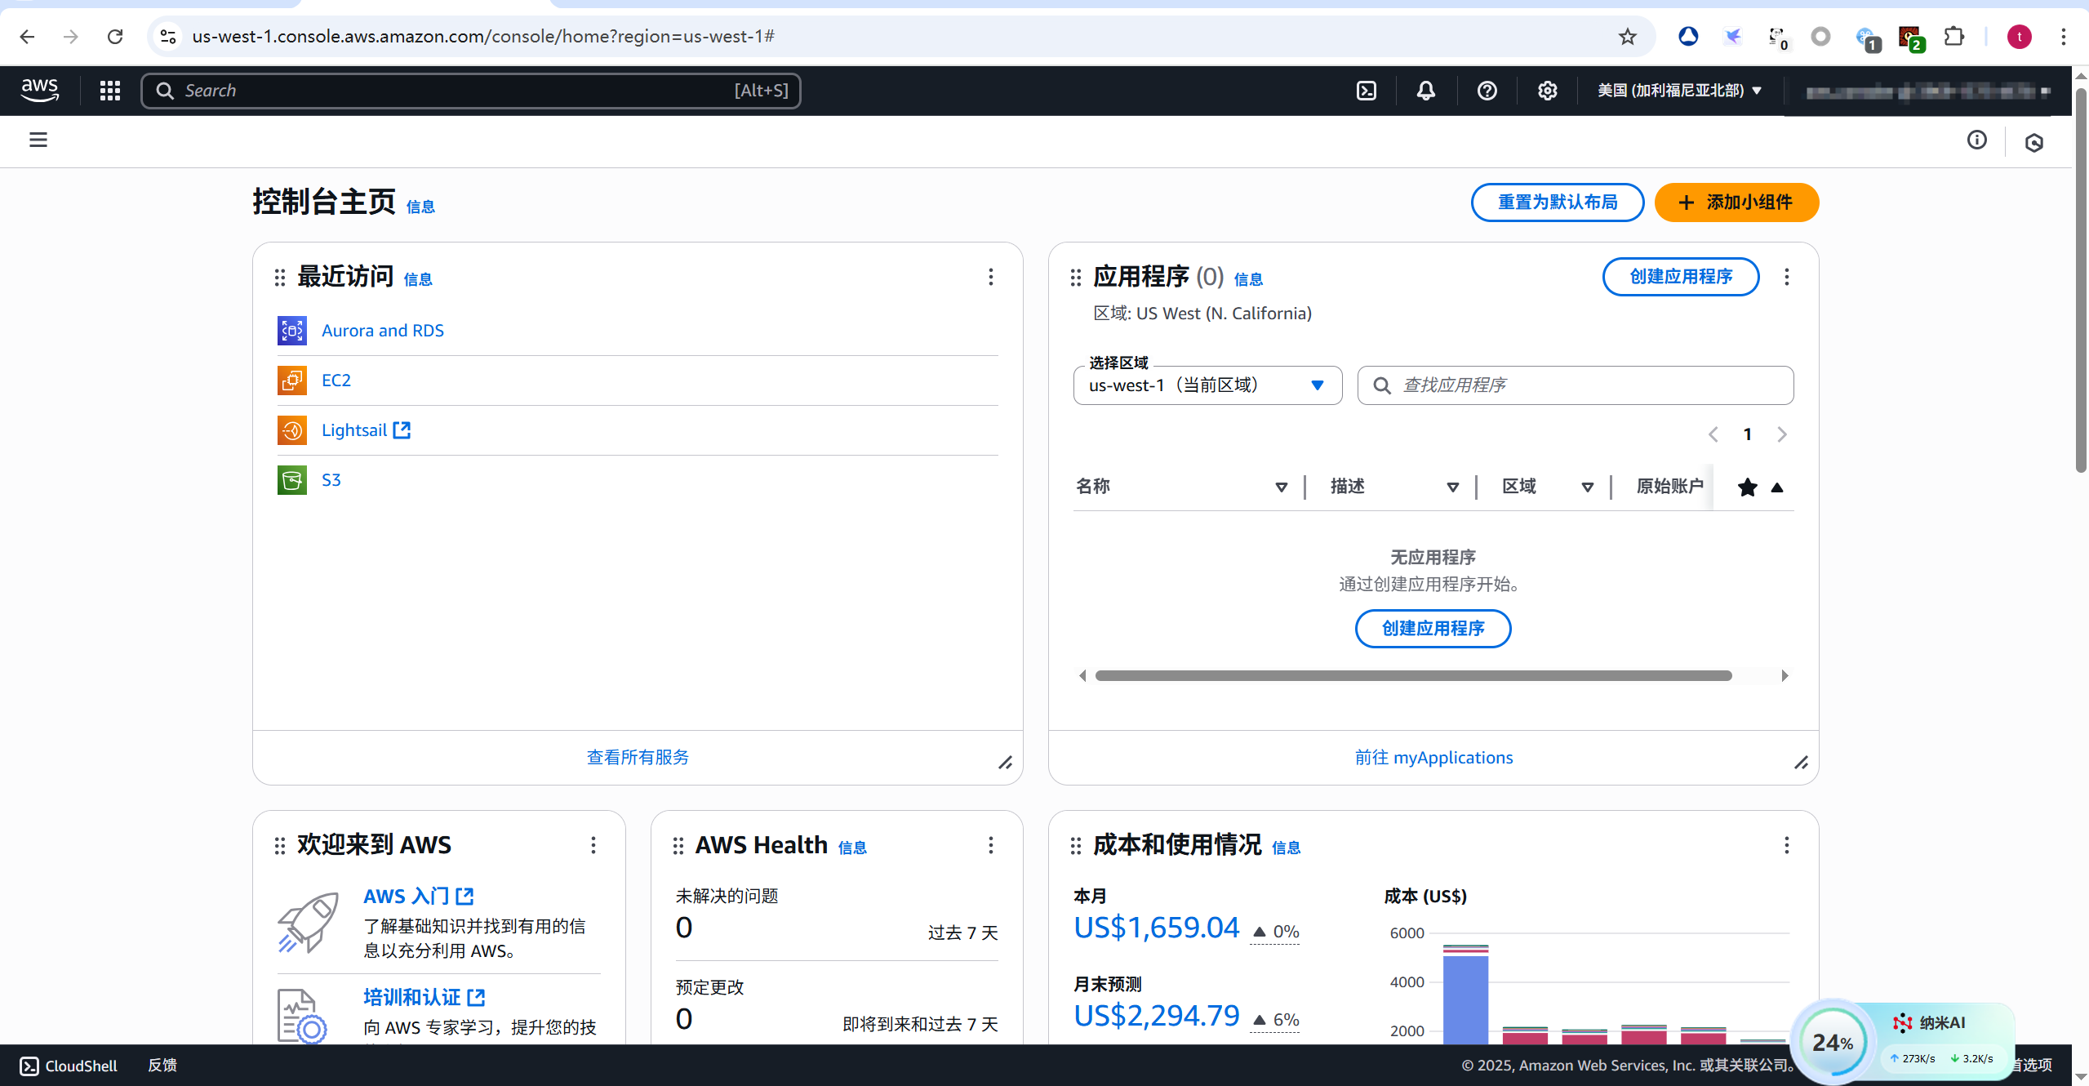This screenshot has height=1086, width=2089.
Task: Click the AWS Search input field
Action: [x=471, y=91]
